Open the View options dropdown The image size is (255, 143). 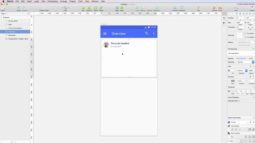click(236, 8)
